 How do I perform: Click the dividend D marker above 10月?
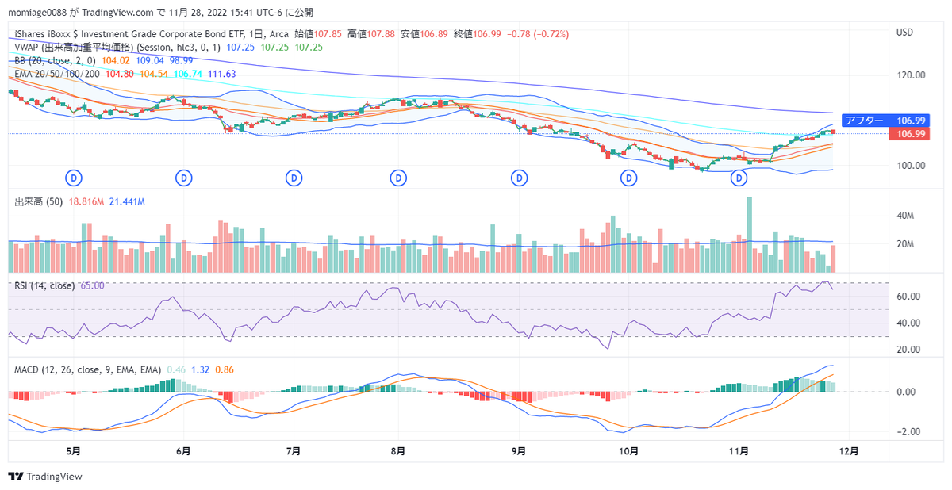pyautogui.click(x=629, y=178)
